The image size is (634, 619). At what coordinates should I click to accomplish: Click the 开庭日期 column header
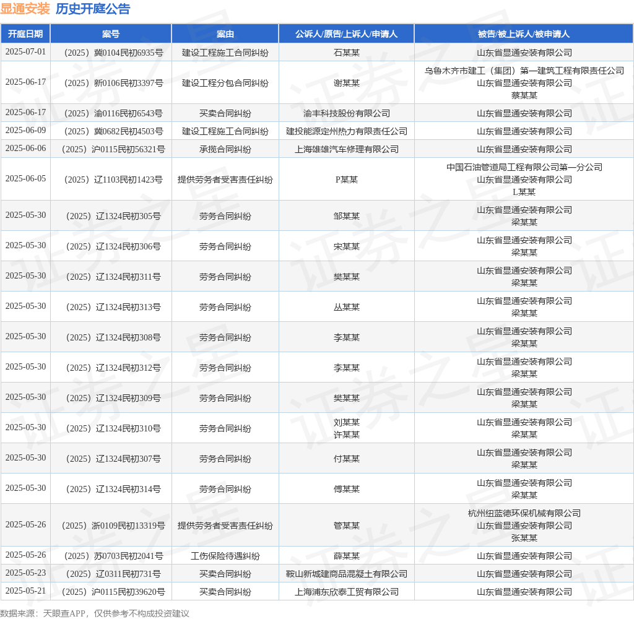click(x=25, y=34)
